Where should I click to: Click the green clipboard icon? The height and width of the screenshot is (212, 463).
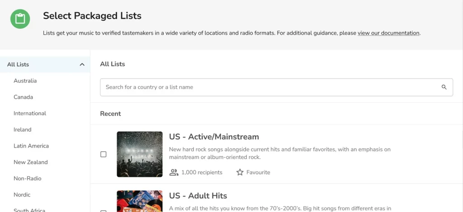point(20,19)
